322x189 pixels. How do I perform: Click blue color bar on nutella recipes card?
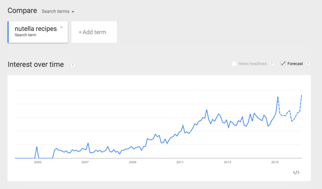click(9, 32)
